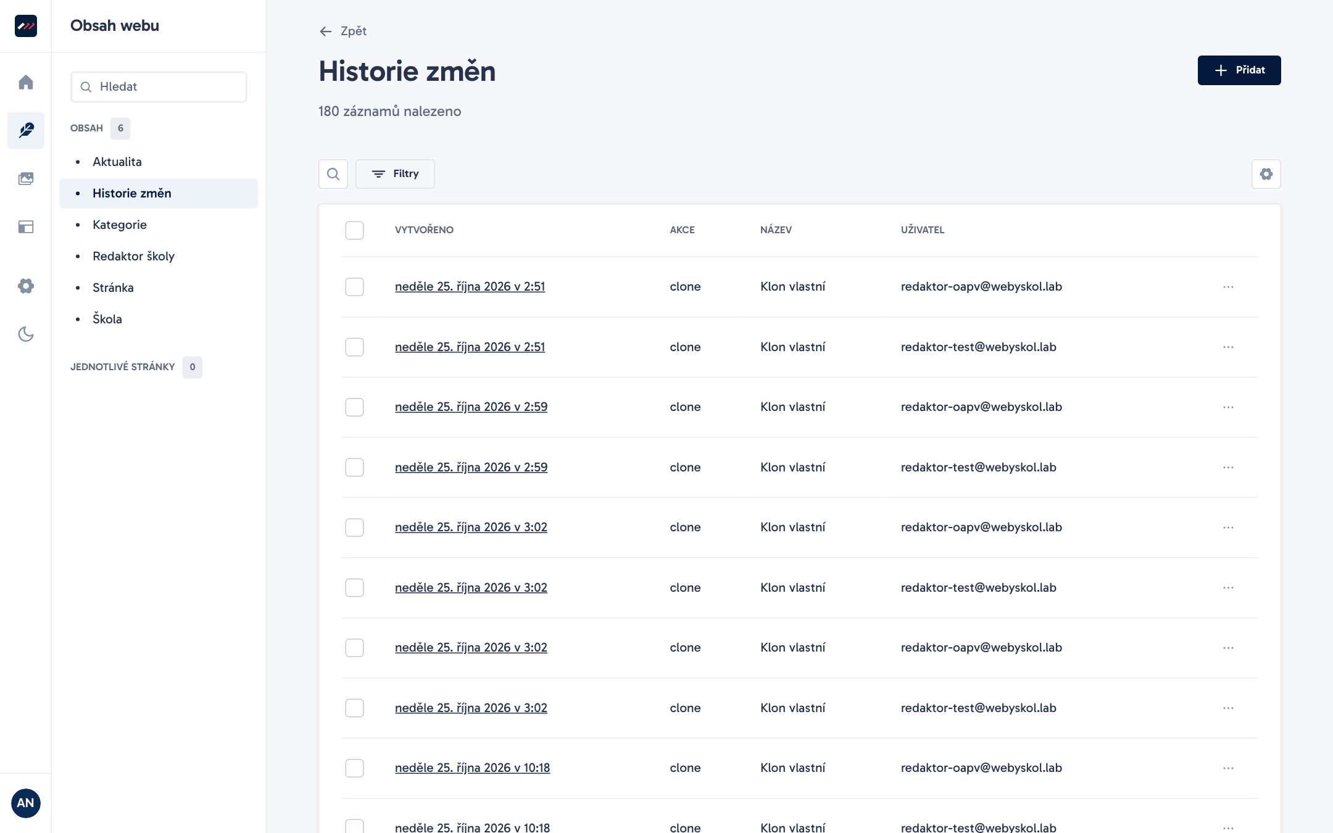The width and height of the screenshot is (1333, 833).
Task: Open settings gear in left rail
Action: (x=26, y=286)
